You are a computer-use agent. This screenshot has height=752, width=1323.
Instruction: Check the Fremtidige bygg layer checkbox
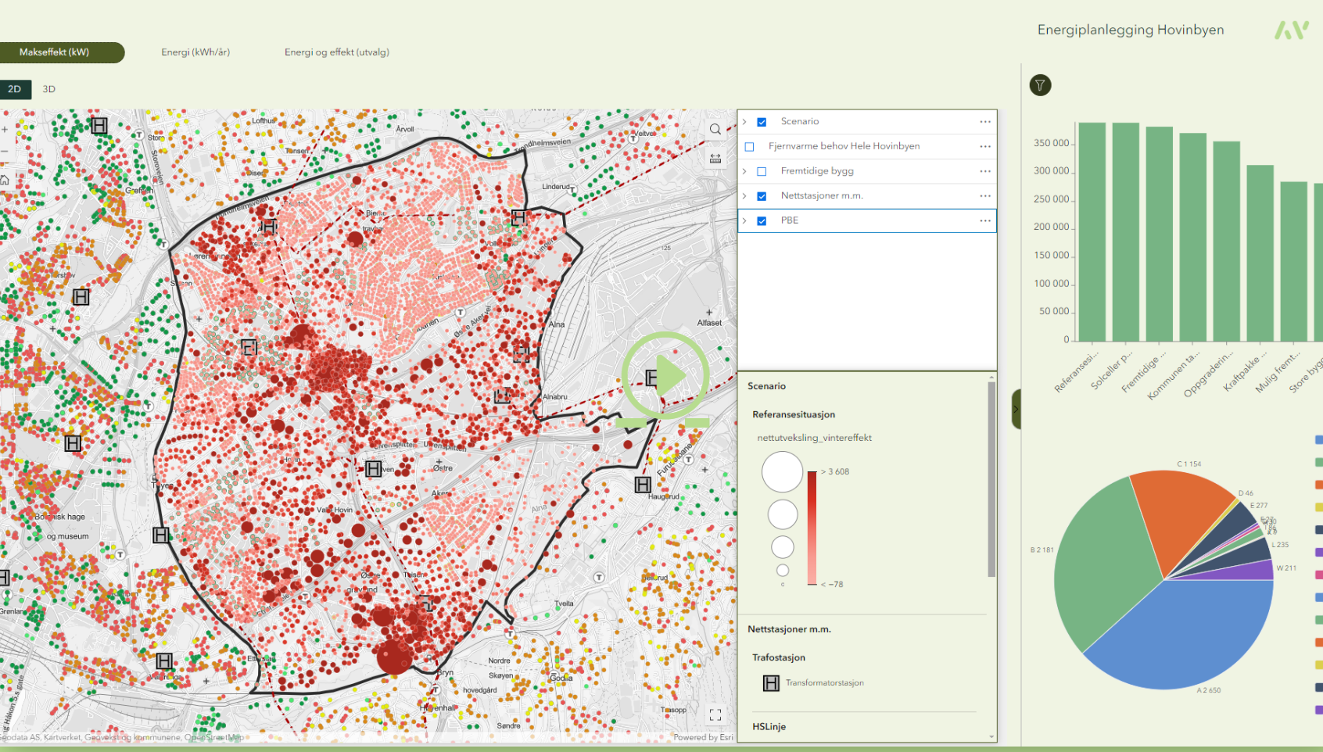(762, 171)
